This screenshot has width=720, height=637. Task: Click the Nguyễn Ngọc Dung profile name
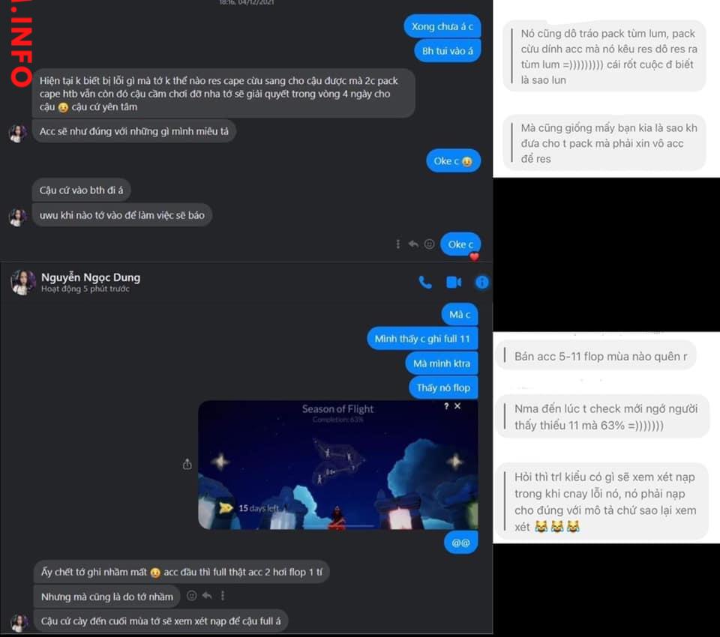coord(91,277)
